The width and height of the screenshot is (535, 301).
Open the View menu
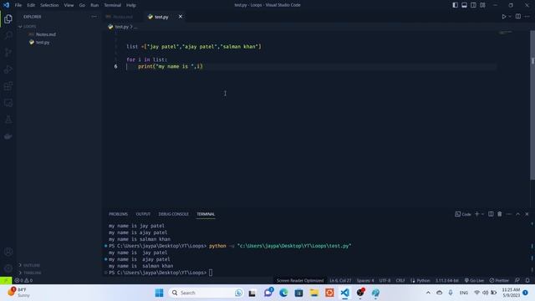click(69, 5)
